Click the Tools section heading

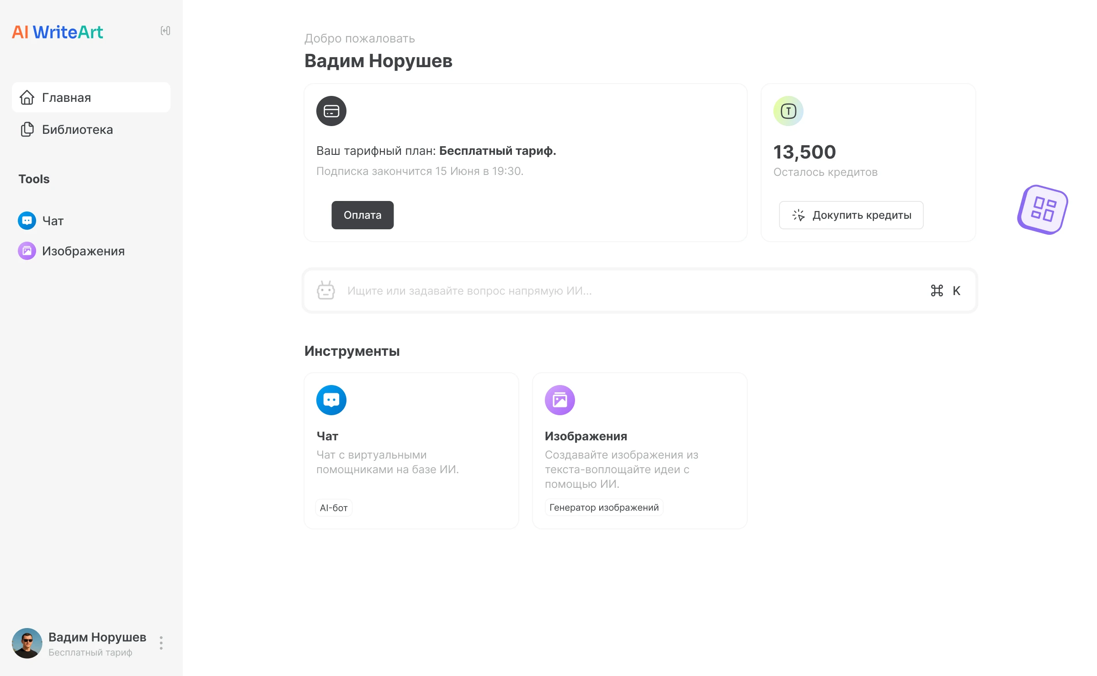click(x=34, y=179)
